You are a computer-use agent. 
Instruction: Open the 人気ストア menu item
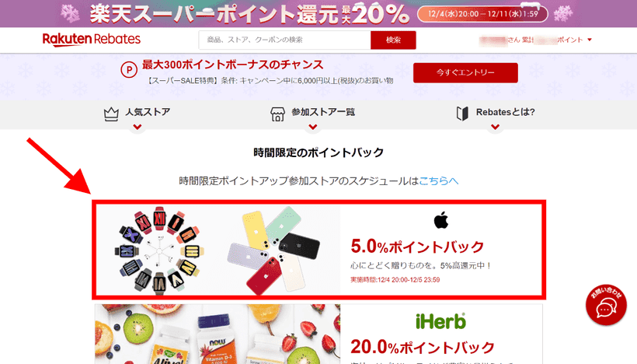(x=147, y=112)
